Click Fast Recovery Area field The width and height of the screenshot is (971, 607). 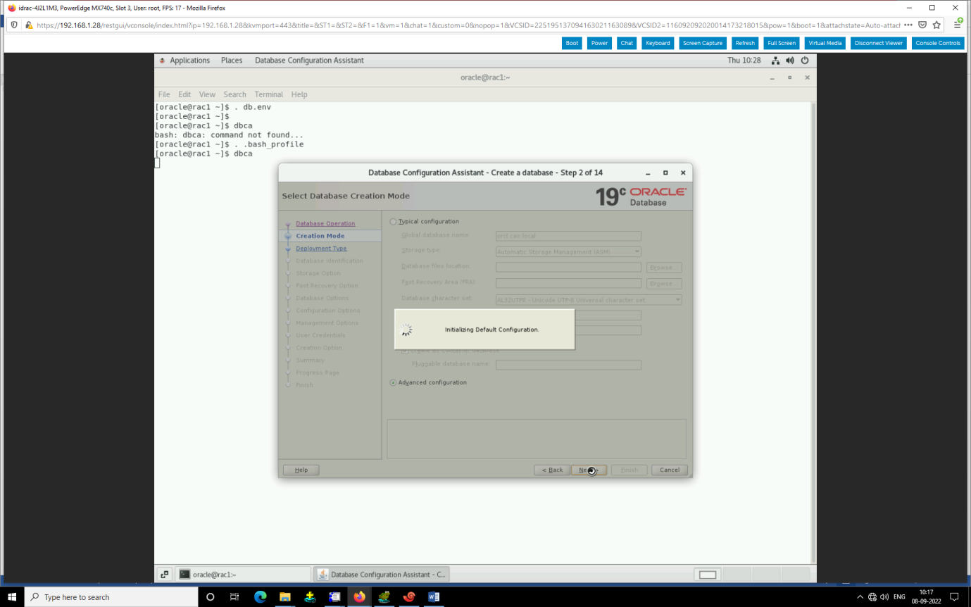point(568,283)
